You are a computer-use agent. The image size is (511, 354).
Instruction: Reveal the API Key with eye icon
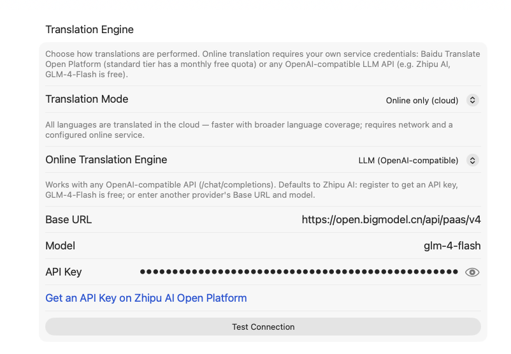coord(472,272)
